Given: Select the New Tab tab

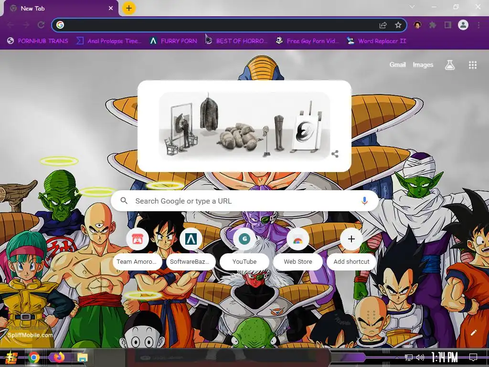Looking at the screenshot, I should 61,9.
